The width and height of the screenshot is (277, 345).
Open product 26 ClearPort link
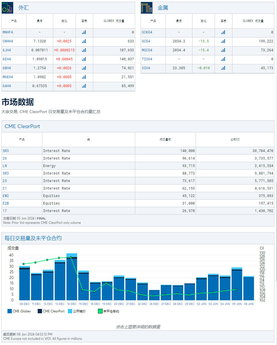pos(5,158)
